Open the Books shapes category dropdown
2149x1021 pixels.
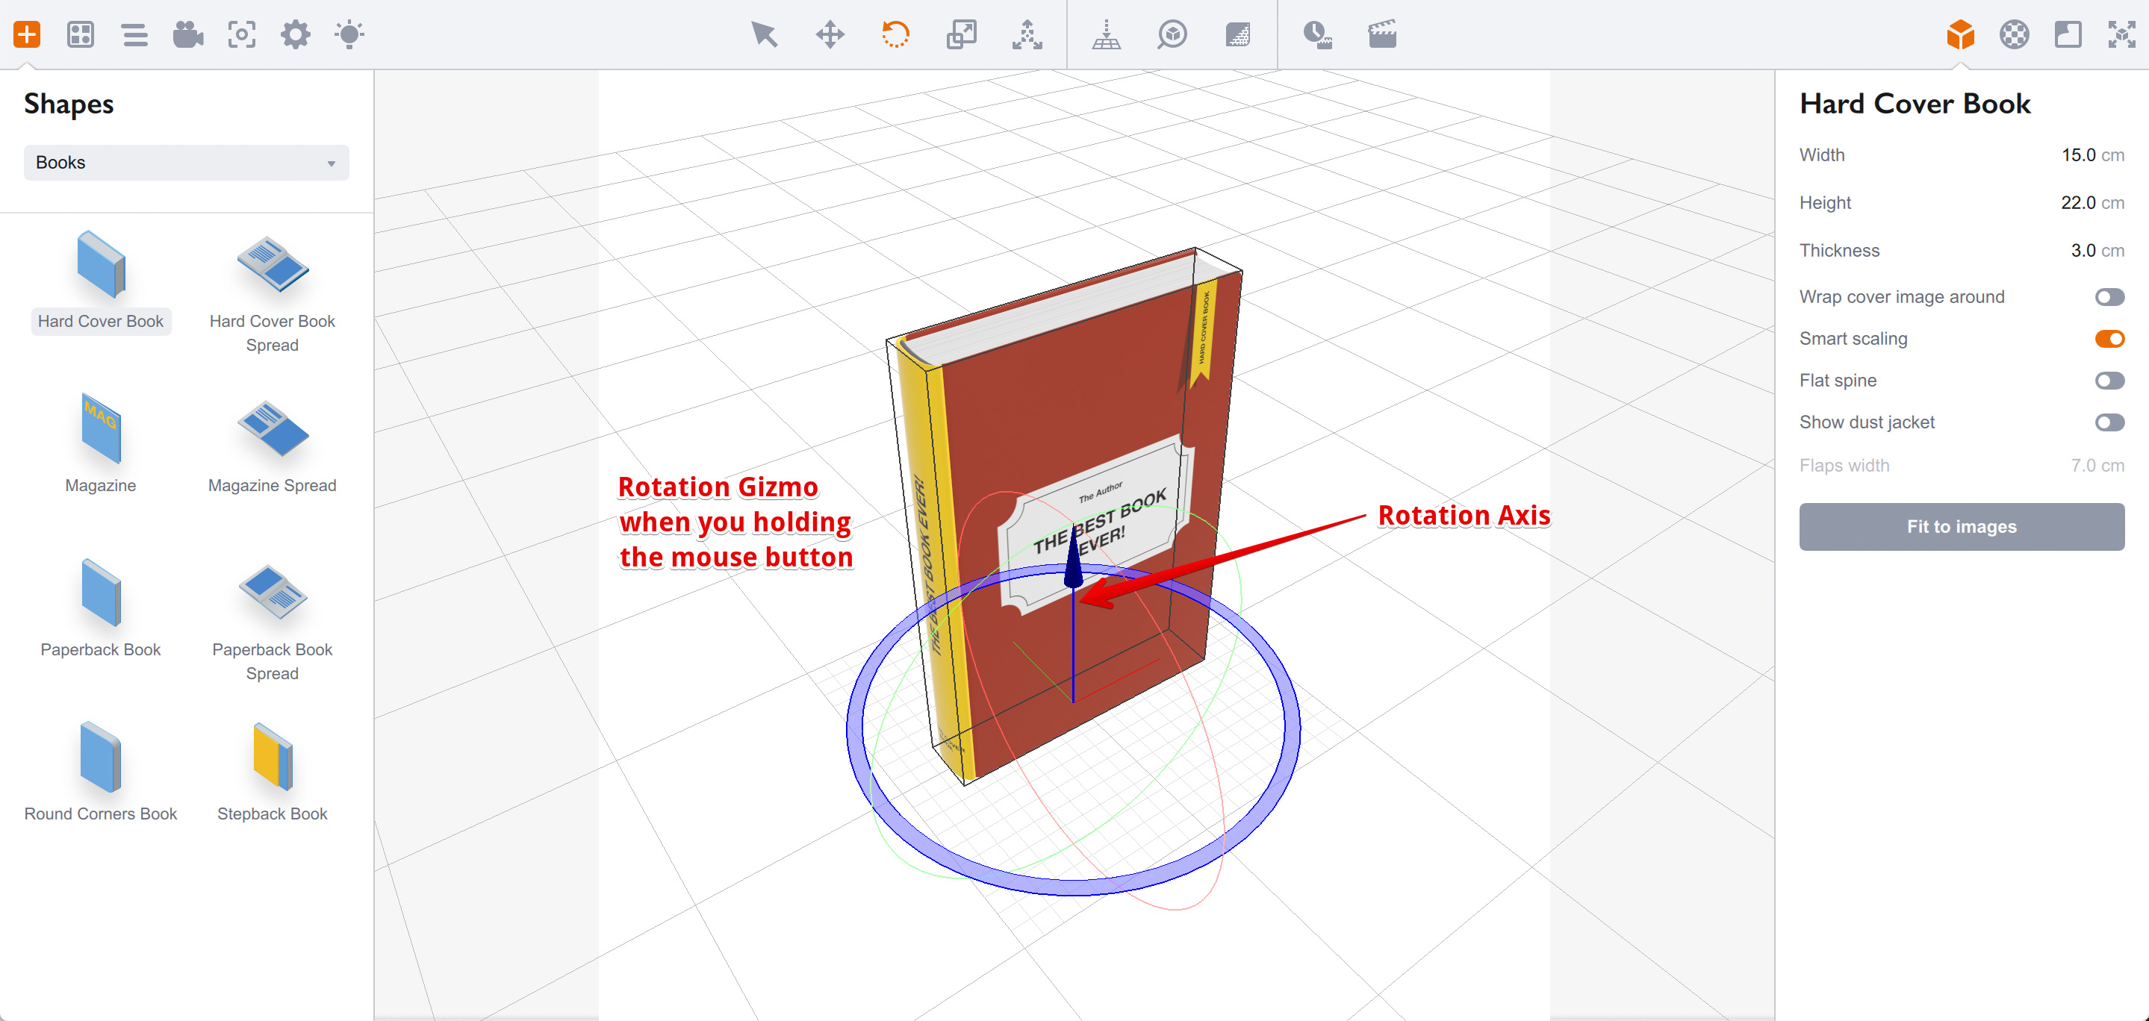click(x=185, y=162)
